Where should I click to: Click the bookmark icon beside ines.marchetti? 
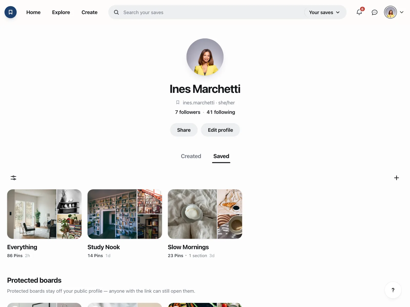[178, 102]
